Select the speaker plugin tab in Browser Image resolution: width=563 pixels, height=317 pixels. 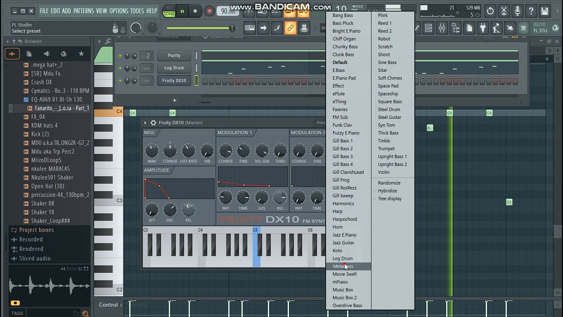[47, 54]
